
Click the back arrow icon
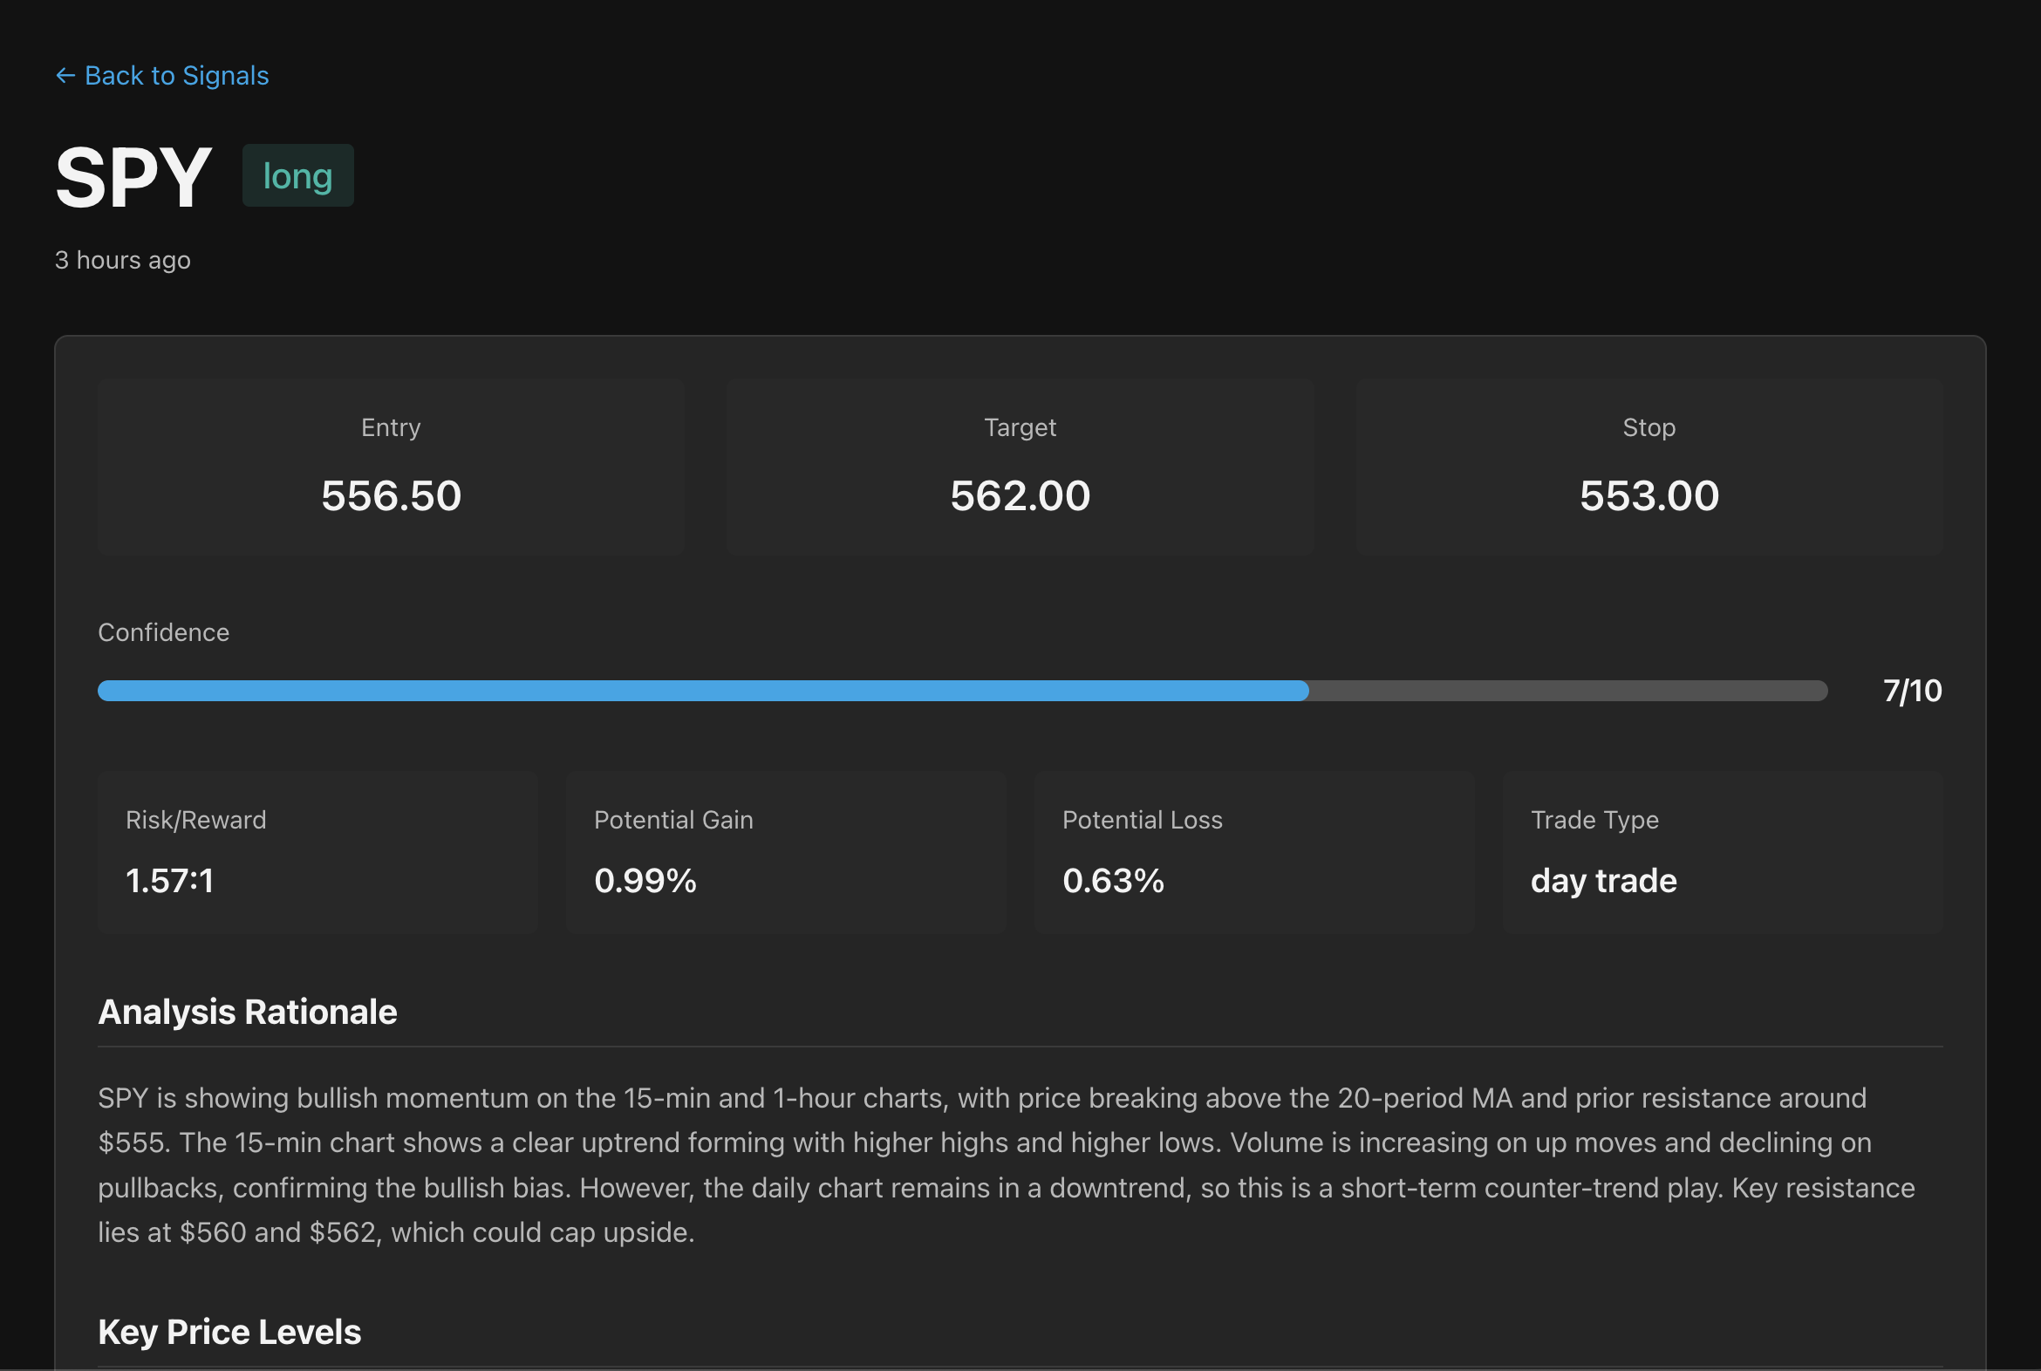[x=65, y=76]
